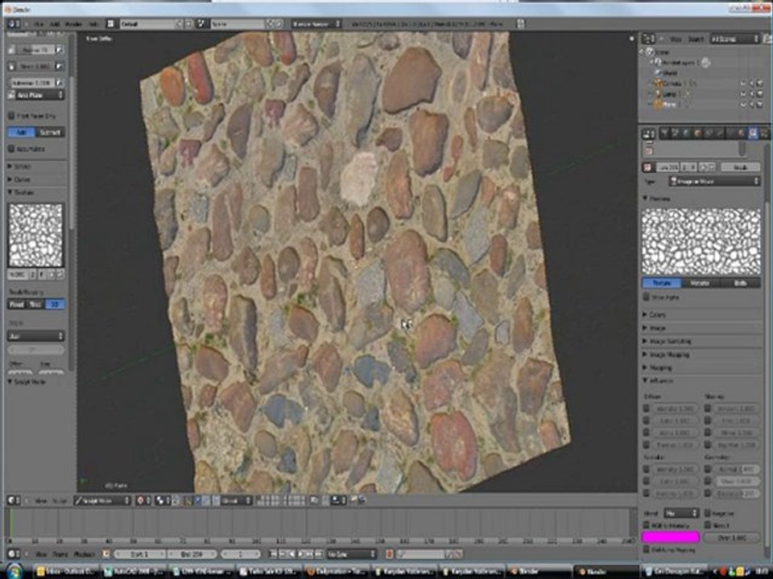The image size is (773, 579).
Task: Click the Lamp object icon in outliner
Action: click(x=657, y=93)
